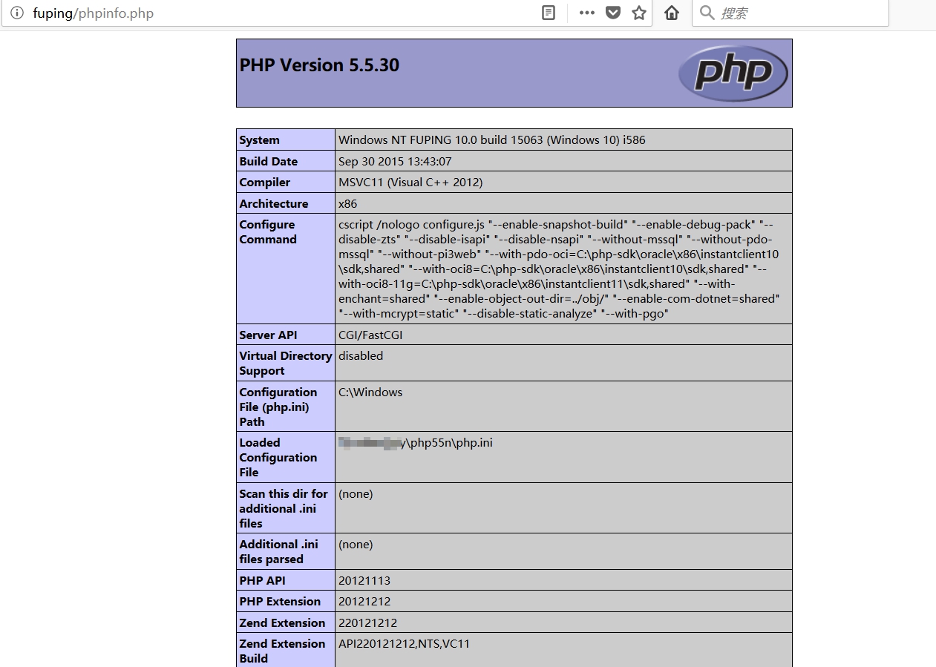
Task: Select Configuration File (php.ini) Path label
Action: [278, 407]
